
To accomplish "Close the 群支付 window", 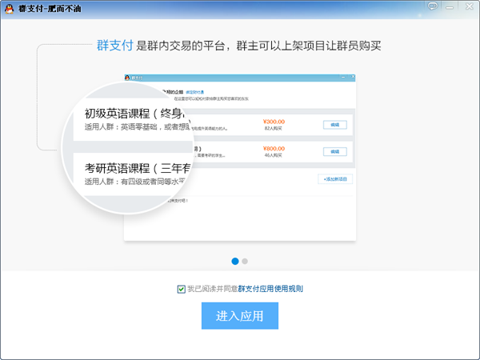I will [470, 6].
